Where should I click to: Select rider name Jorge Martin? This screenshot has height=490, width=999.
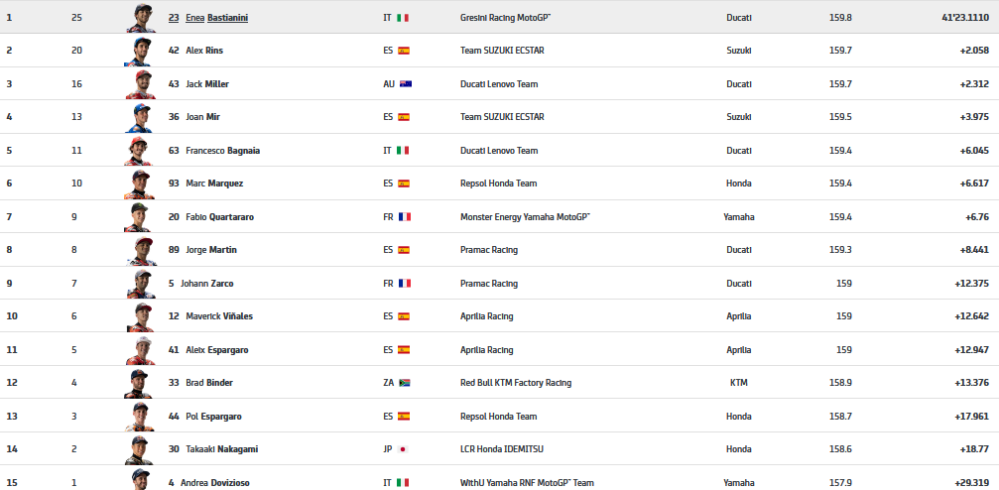[x=211, y=250]
